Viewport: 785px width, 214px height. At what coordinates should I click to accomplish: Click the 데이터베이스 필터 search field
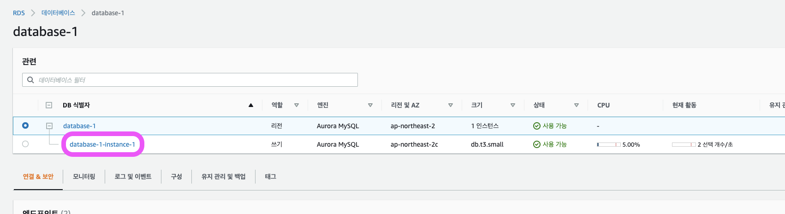[194, 80]
